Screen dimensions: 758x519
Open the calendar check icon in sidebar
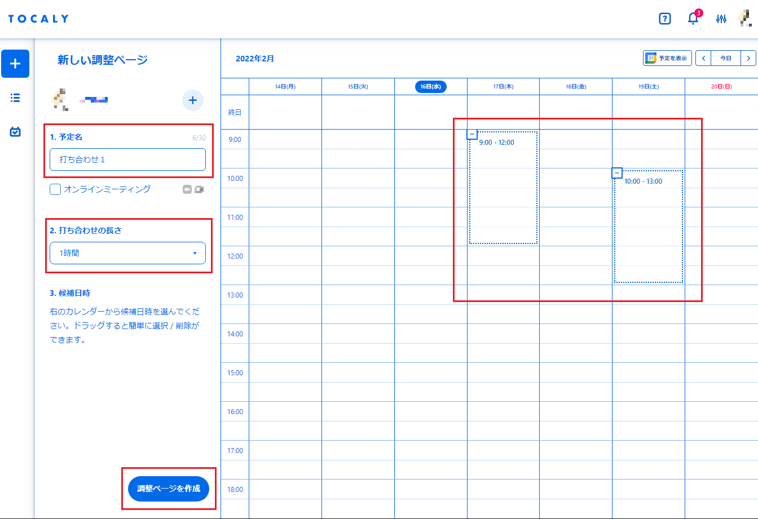click(x=15, y=132)
